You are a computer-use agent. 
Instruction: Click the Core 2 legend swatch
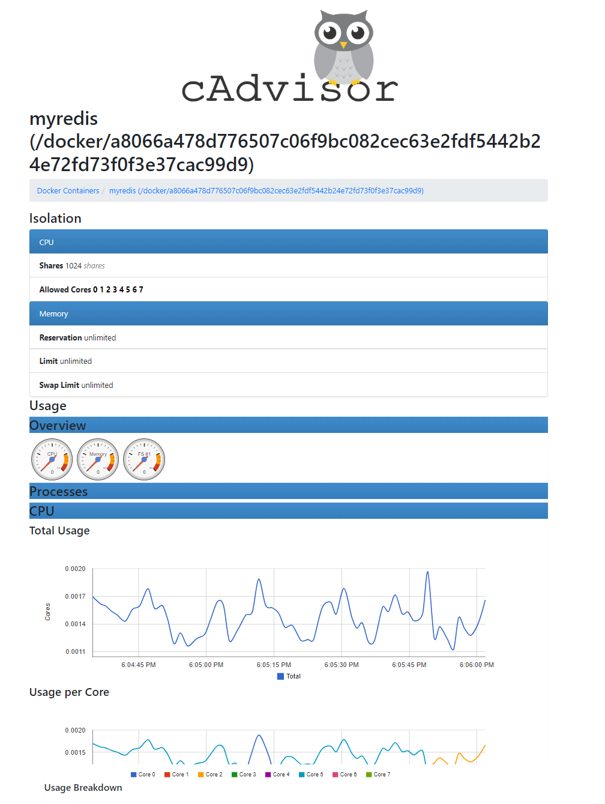[x=201, y=775]
